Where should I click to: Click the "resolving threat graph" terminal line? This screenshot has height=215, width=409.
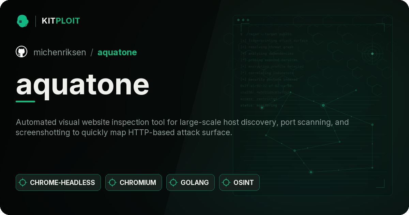tap(267, 47)
